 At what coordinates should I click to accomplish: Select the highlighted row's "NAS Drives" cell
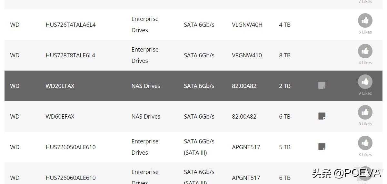click(x=146, y=86)
